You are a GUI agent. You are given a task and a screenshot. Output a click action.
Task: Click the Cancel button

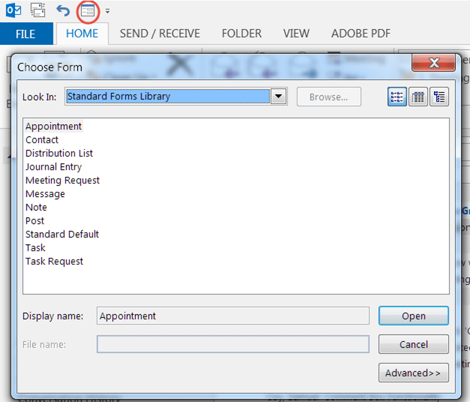point(414,344)
